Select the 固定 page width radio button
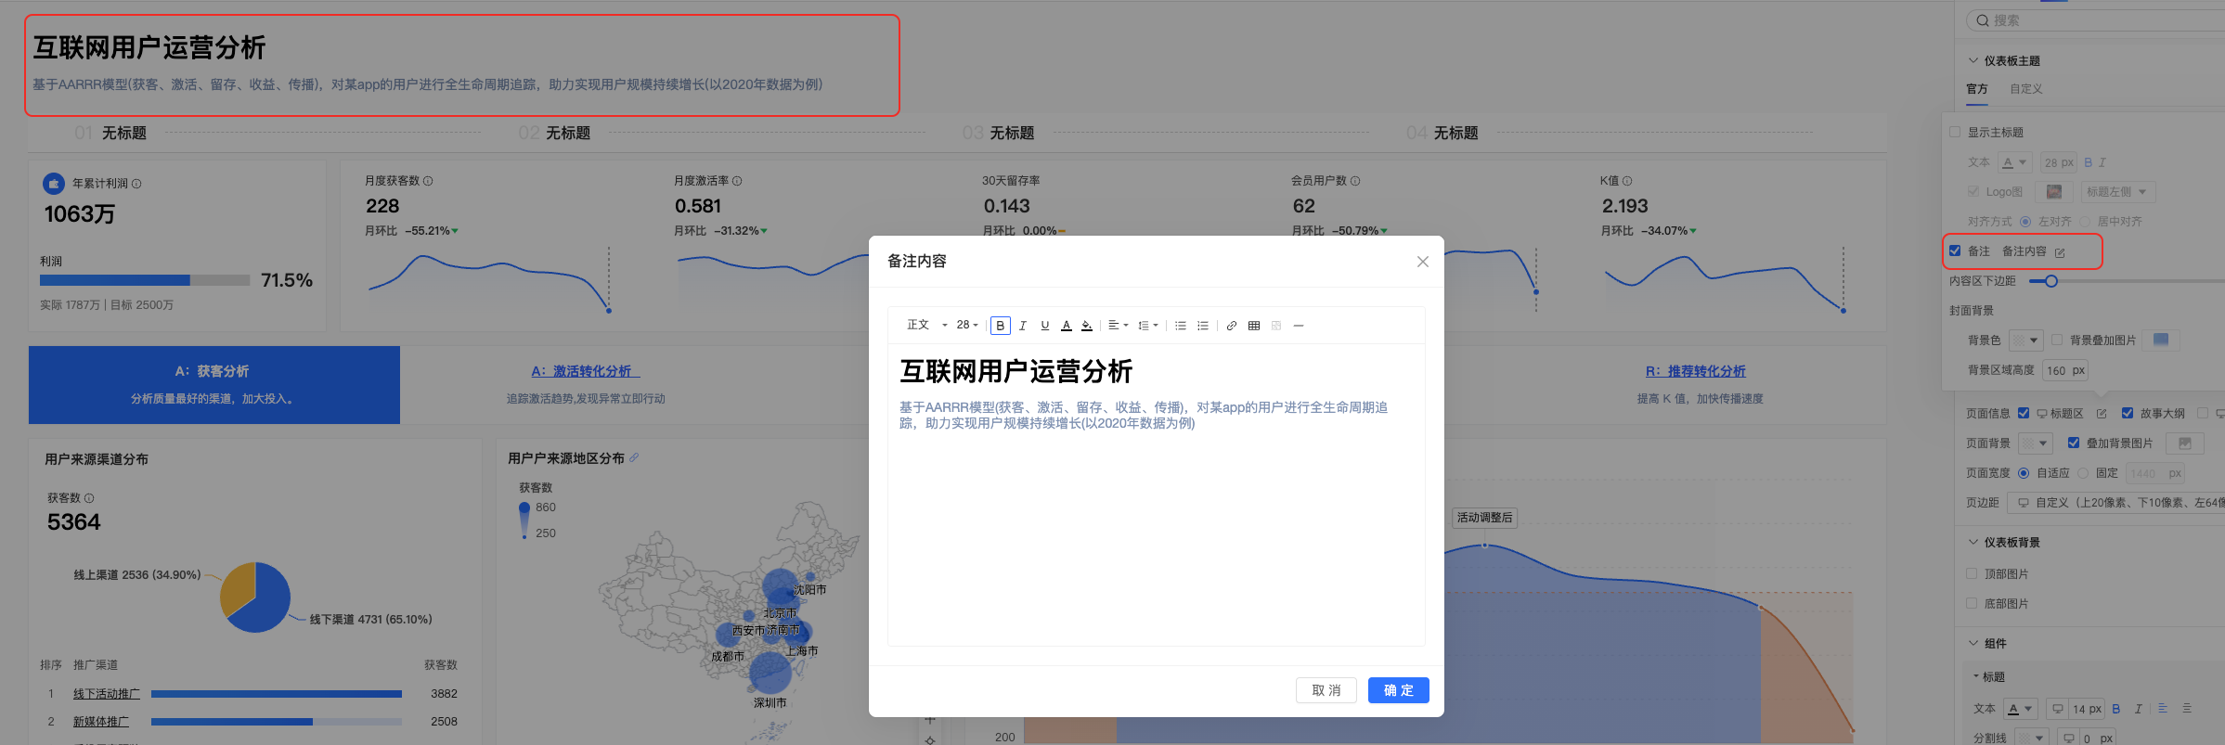 [x=2083, y=473]
